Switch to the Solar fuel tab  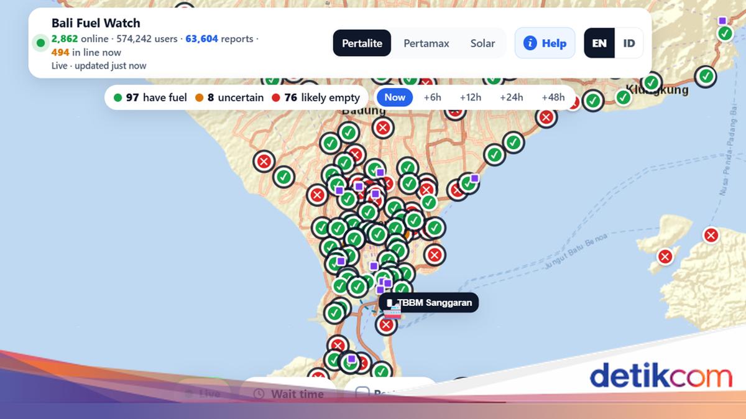[x=482, y=44]
